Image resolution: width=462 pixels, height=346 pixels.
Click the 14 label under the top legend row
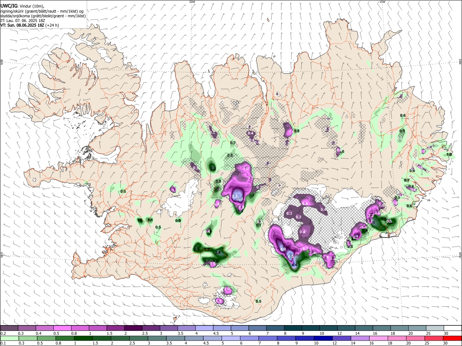point(357,333)
